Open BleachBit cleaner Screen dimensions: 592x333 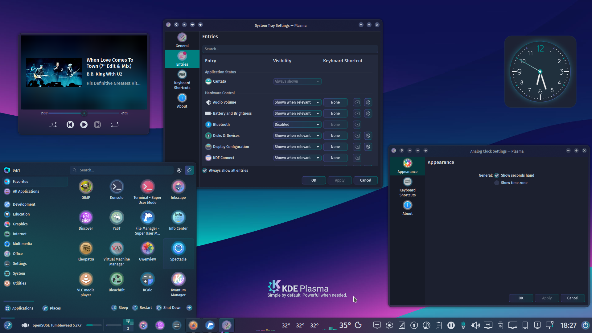pos(117,282)
